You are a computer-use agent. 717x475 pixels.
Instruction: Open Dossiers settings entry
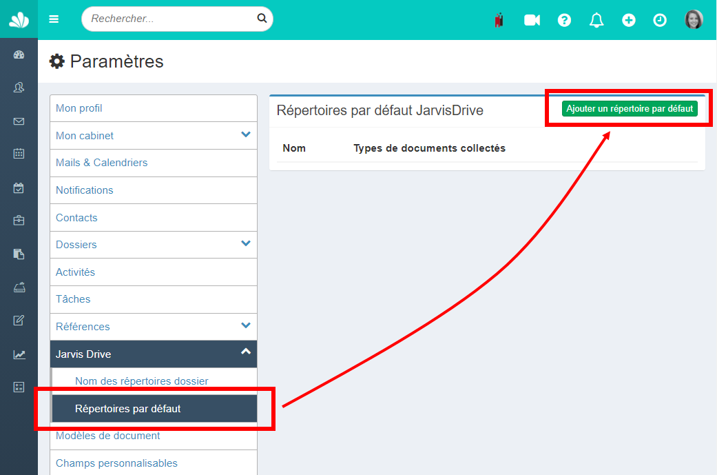154,245
